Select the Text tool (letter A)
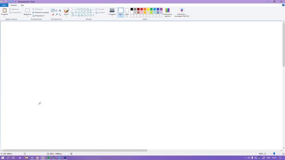The width and height of the screenshot is (285, 160). click(x=60, y=11)
